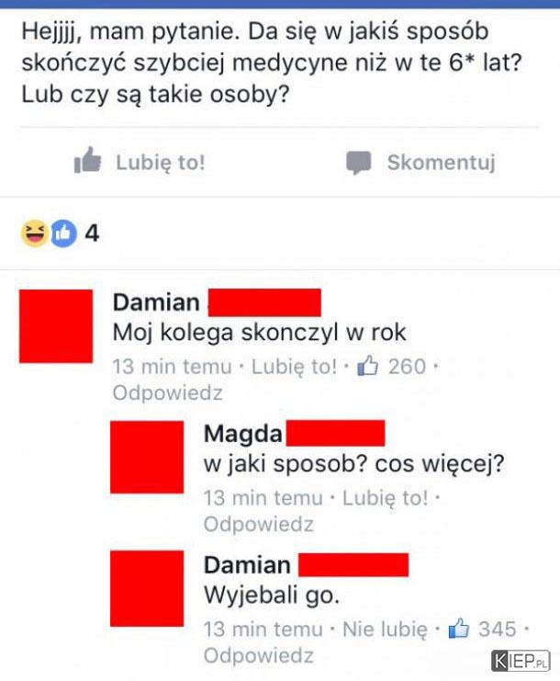This screenshot has width=560, height=681.
Task: Open comment box via Skomentuj
Action: click(420, 163)
